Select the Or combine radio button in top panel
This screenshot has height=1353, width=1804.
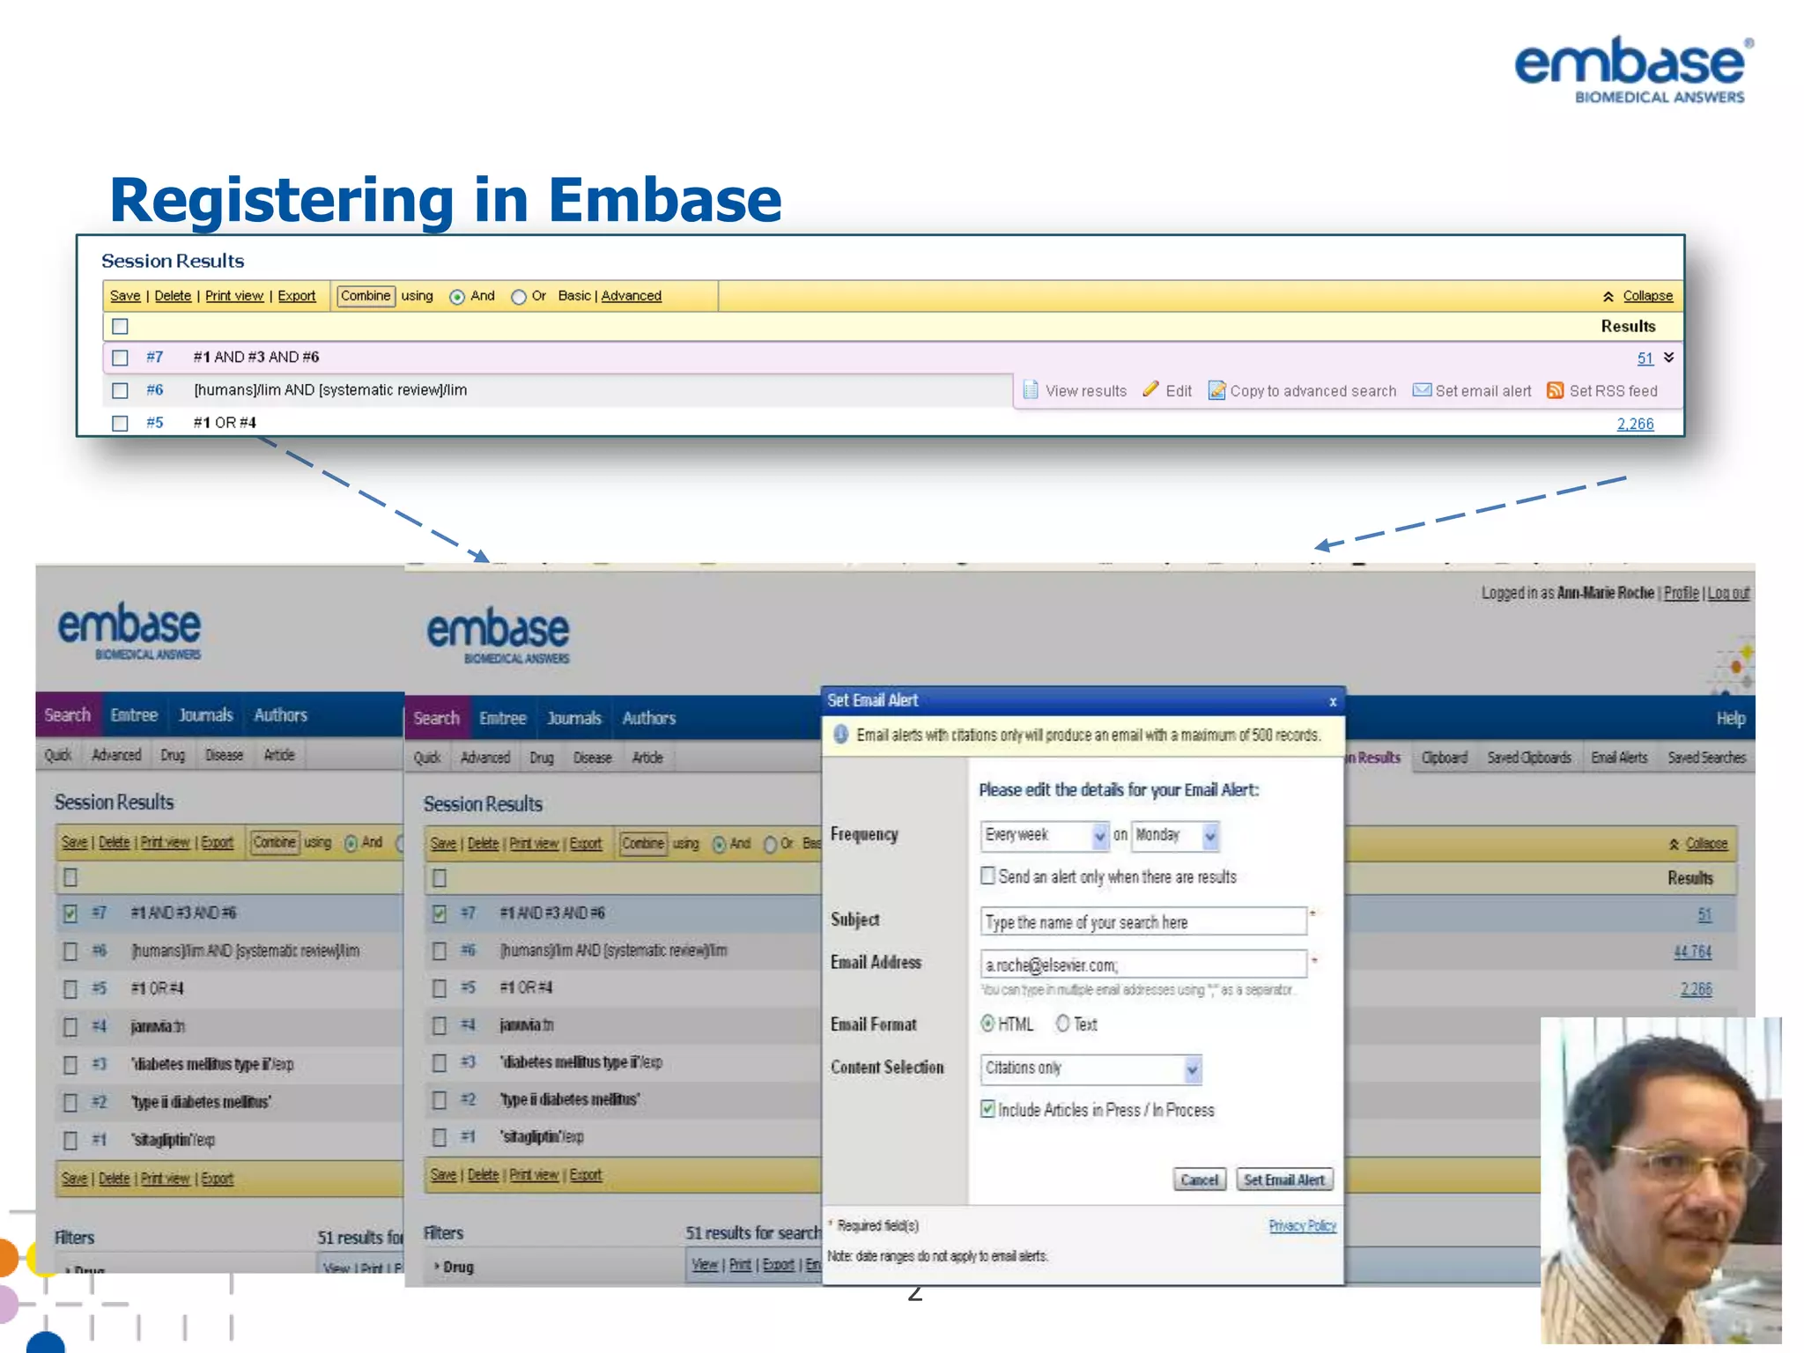coord(519,298)
